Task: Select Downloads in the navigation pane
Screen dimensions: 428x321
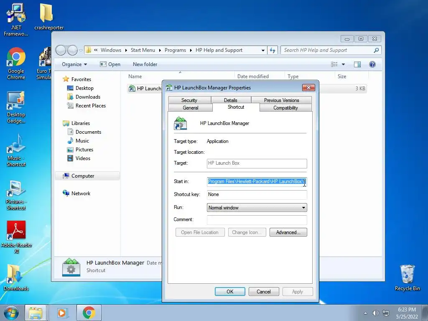Action: [88, 97]
